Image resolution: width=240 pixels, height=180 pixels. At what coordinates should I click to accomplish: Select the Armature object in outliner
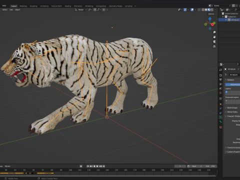click(x=235, y=20)
